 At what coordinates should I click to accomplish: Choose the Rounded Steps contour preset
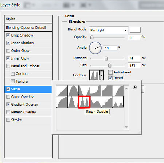click(107, 102)
